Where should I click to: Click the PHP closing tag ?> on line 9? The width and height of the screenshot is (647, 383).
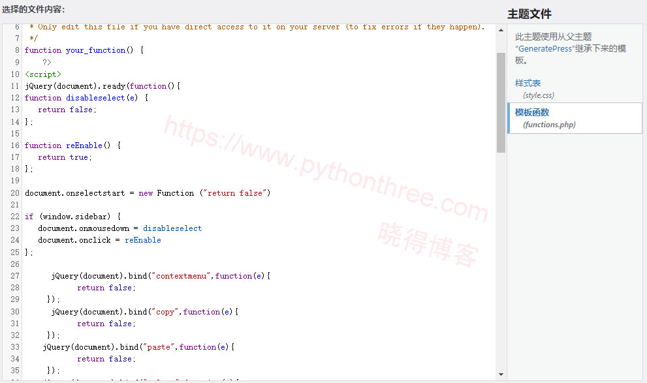pos(46,62)
